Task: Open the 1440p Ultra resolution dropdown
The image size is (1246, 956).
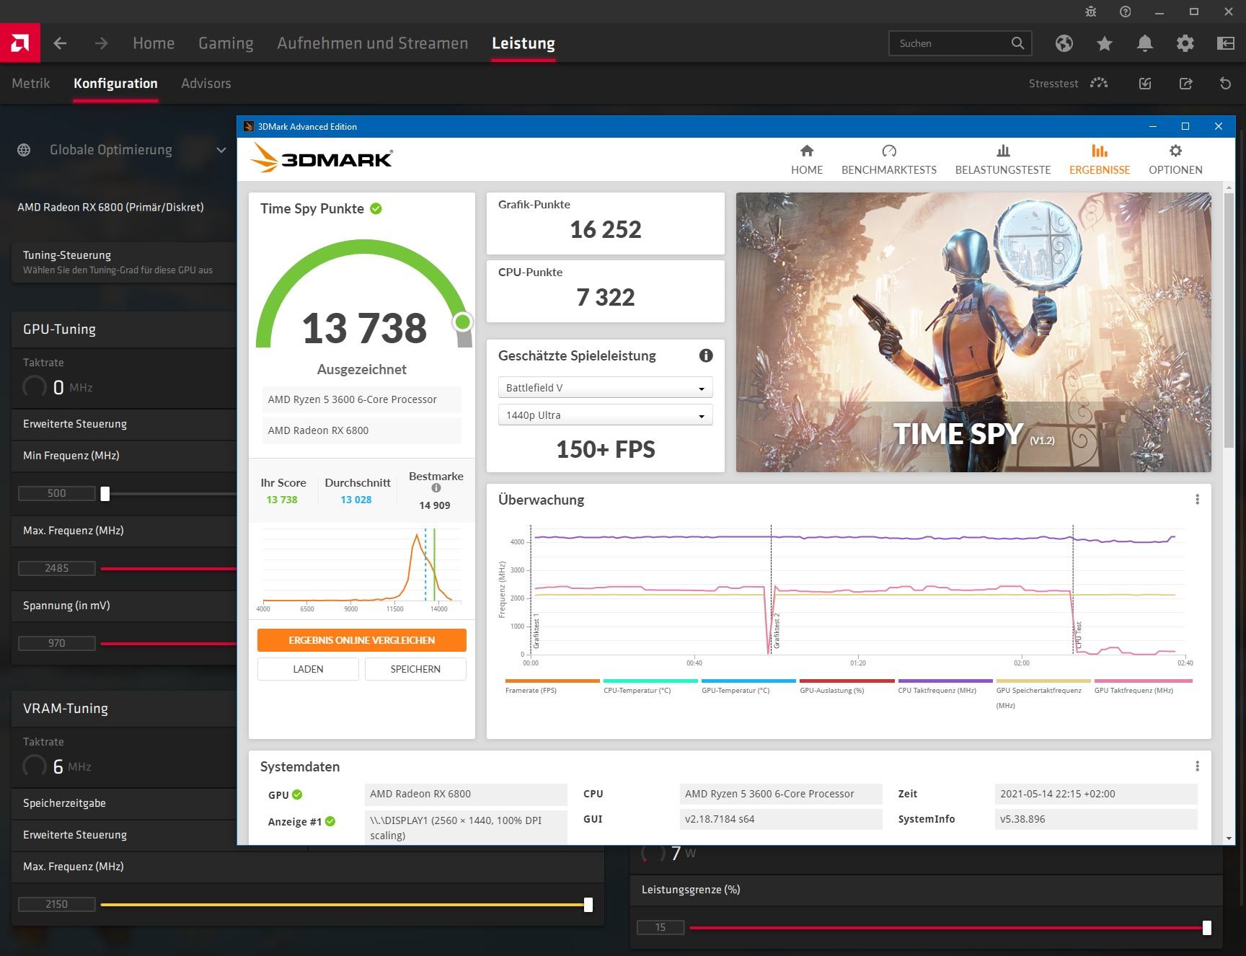Action: coord(605,415)
